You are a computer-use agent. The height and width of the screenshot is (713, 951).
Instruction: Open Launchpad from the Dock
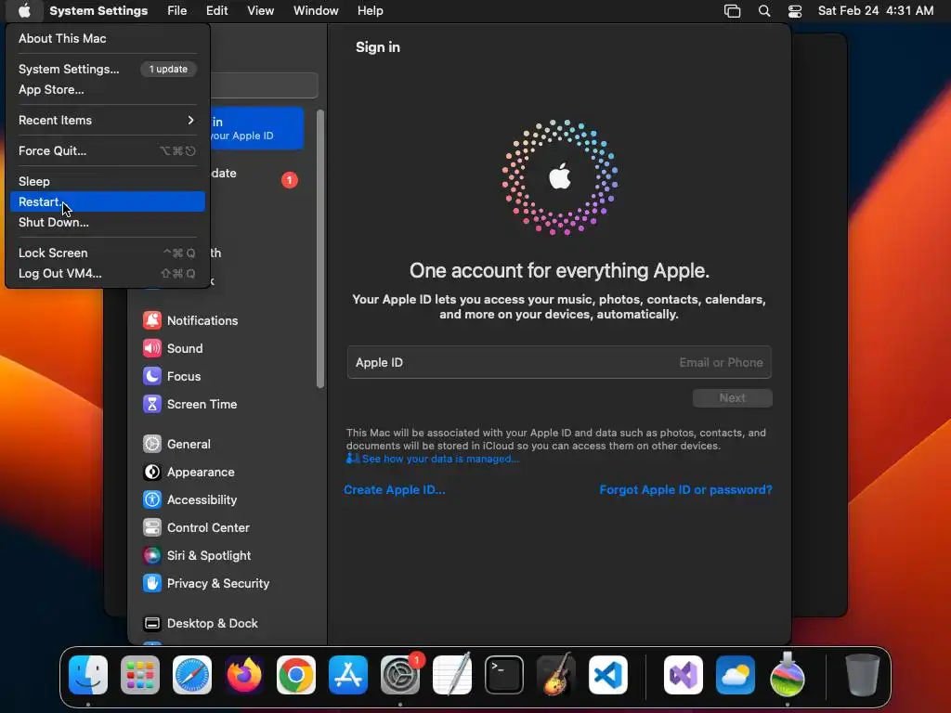point(140,675)
